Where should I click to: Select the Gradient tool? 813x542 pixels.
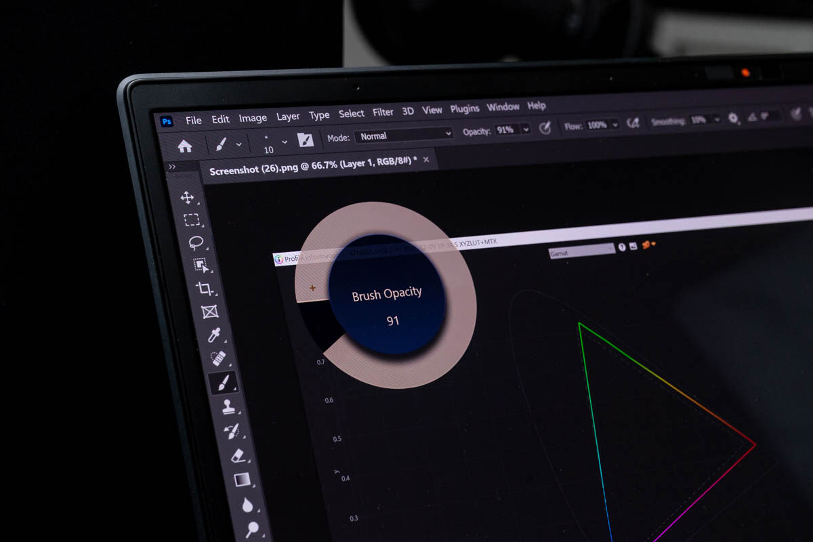242,480
